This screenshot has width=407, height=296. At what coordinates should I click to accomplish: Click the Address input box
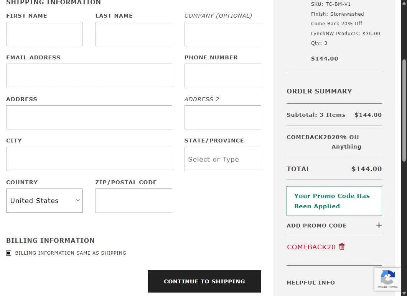tap(89, 118)
